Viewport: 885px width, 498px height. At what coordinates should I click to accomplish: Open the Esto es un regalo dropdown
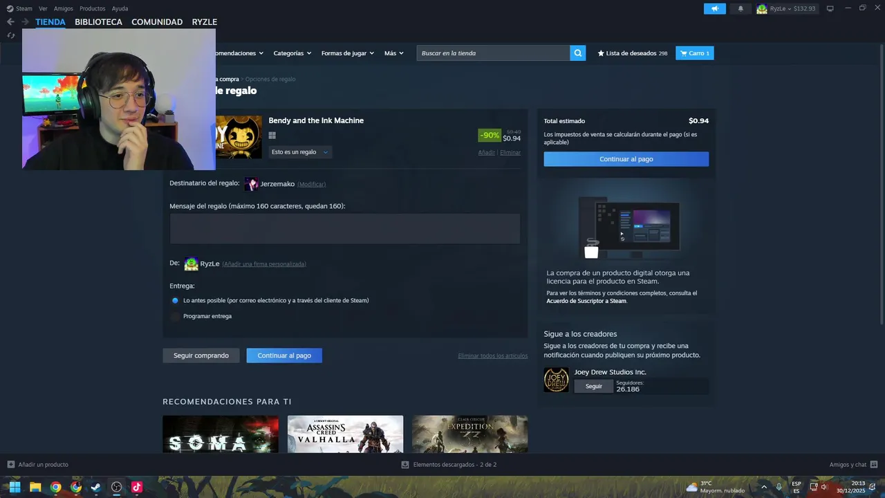[300, 152]
